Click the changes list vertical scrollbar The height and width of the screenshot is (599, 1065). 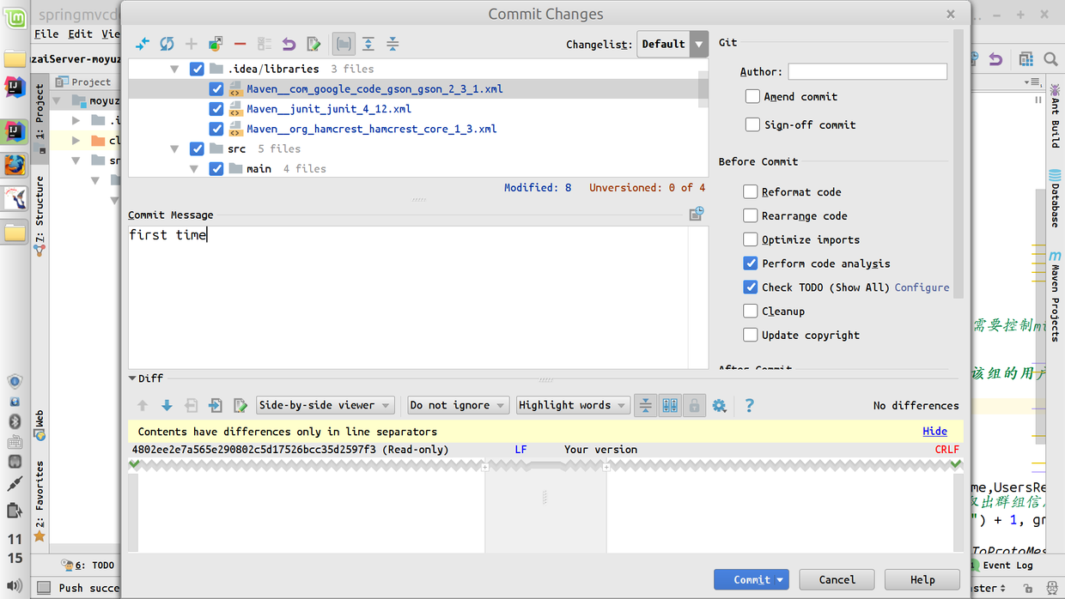[703, 89]
